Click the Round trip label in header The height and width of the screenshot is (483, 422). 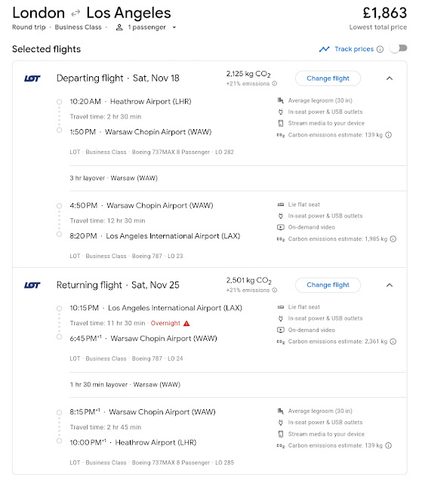click(x=29, y=27)
